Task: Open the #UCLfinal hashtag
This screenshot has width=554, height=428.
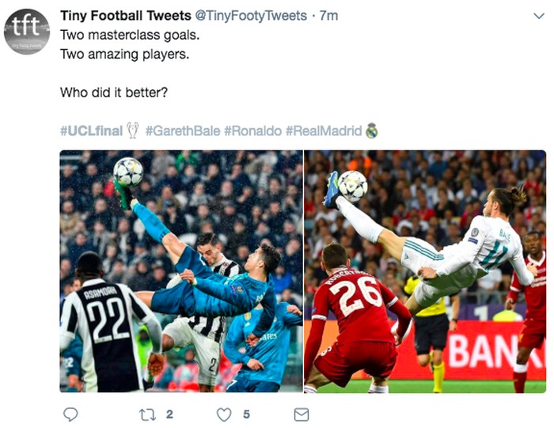Action: (91, 131)
